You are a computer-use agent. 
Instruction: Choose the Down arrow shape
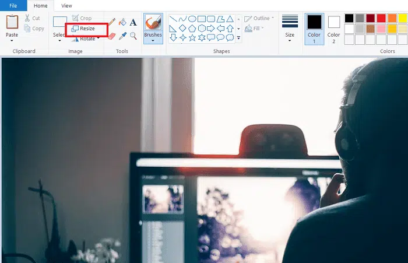(x=173, y=38)
